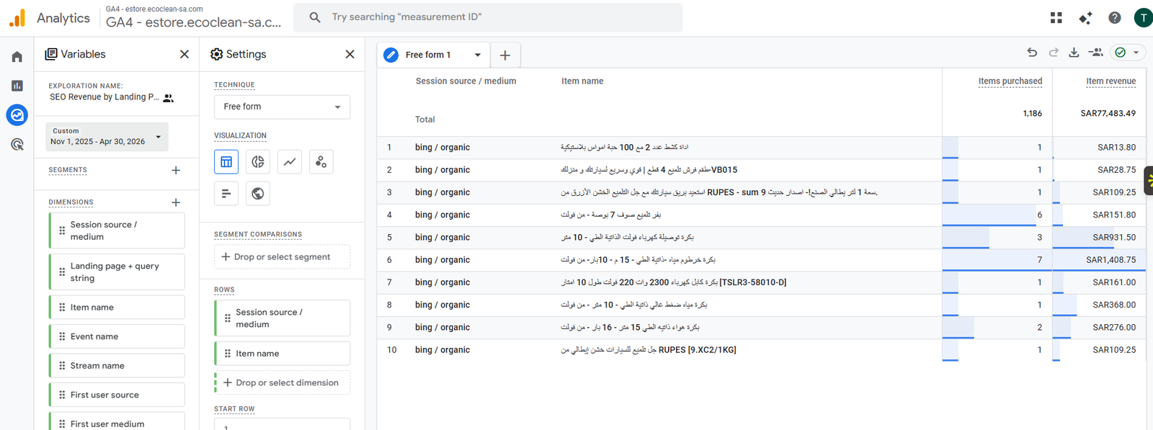1153x430 pixels.
Task: Select the Landing page + query string dimension
Action: (x=117, y=272)
